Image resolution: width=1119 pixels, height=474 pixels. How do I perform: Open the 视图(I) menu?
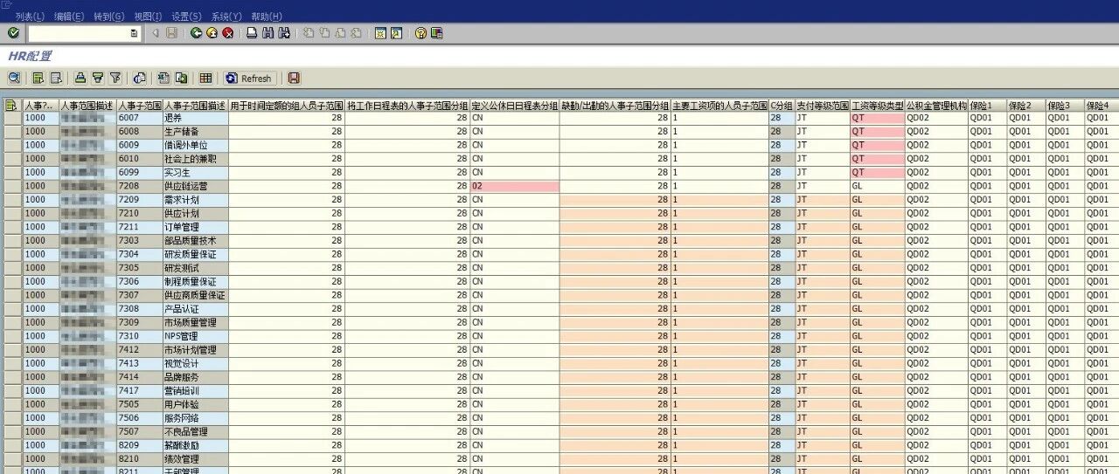148,17
